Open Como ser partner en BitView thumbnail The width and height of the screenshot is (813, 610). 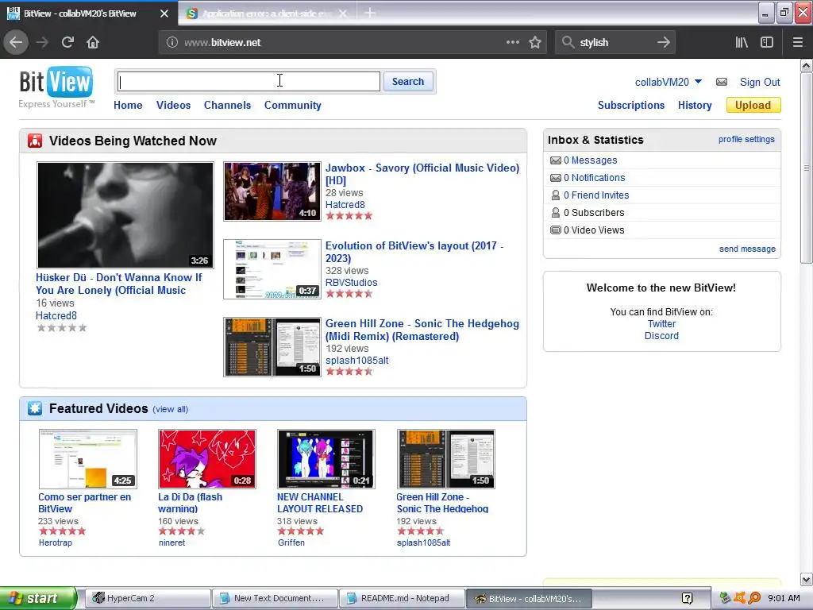click(x=88, y=458)
